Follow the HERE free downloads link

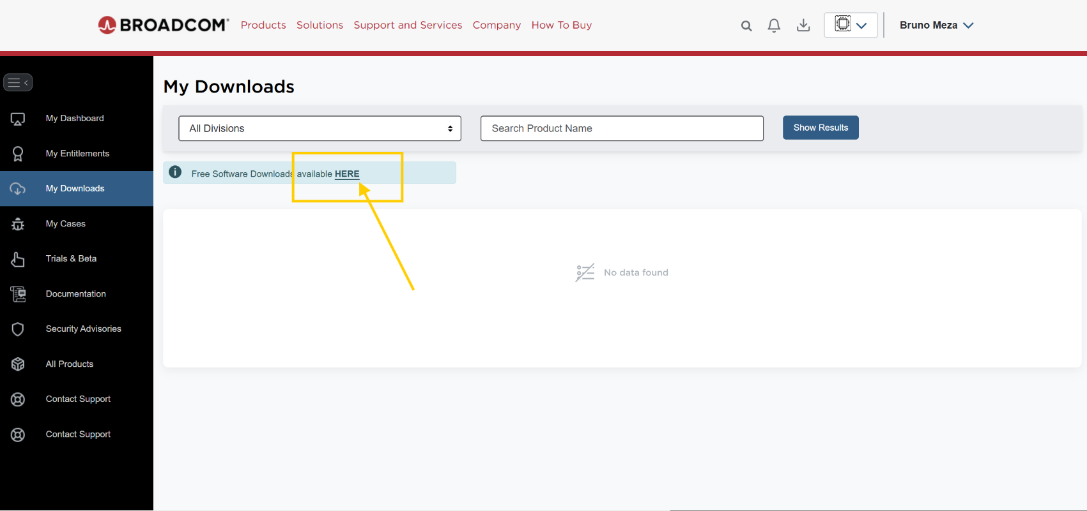click(x=347, y=174)
